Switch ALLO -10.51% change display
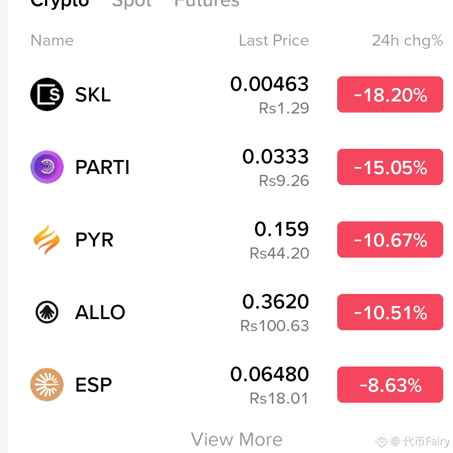 click(390, 312)
